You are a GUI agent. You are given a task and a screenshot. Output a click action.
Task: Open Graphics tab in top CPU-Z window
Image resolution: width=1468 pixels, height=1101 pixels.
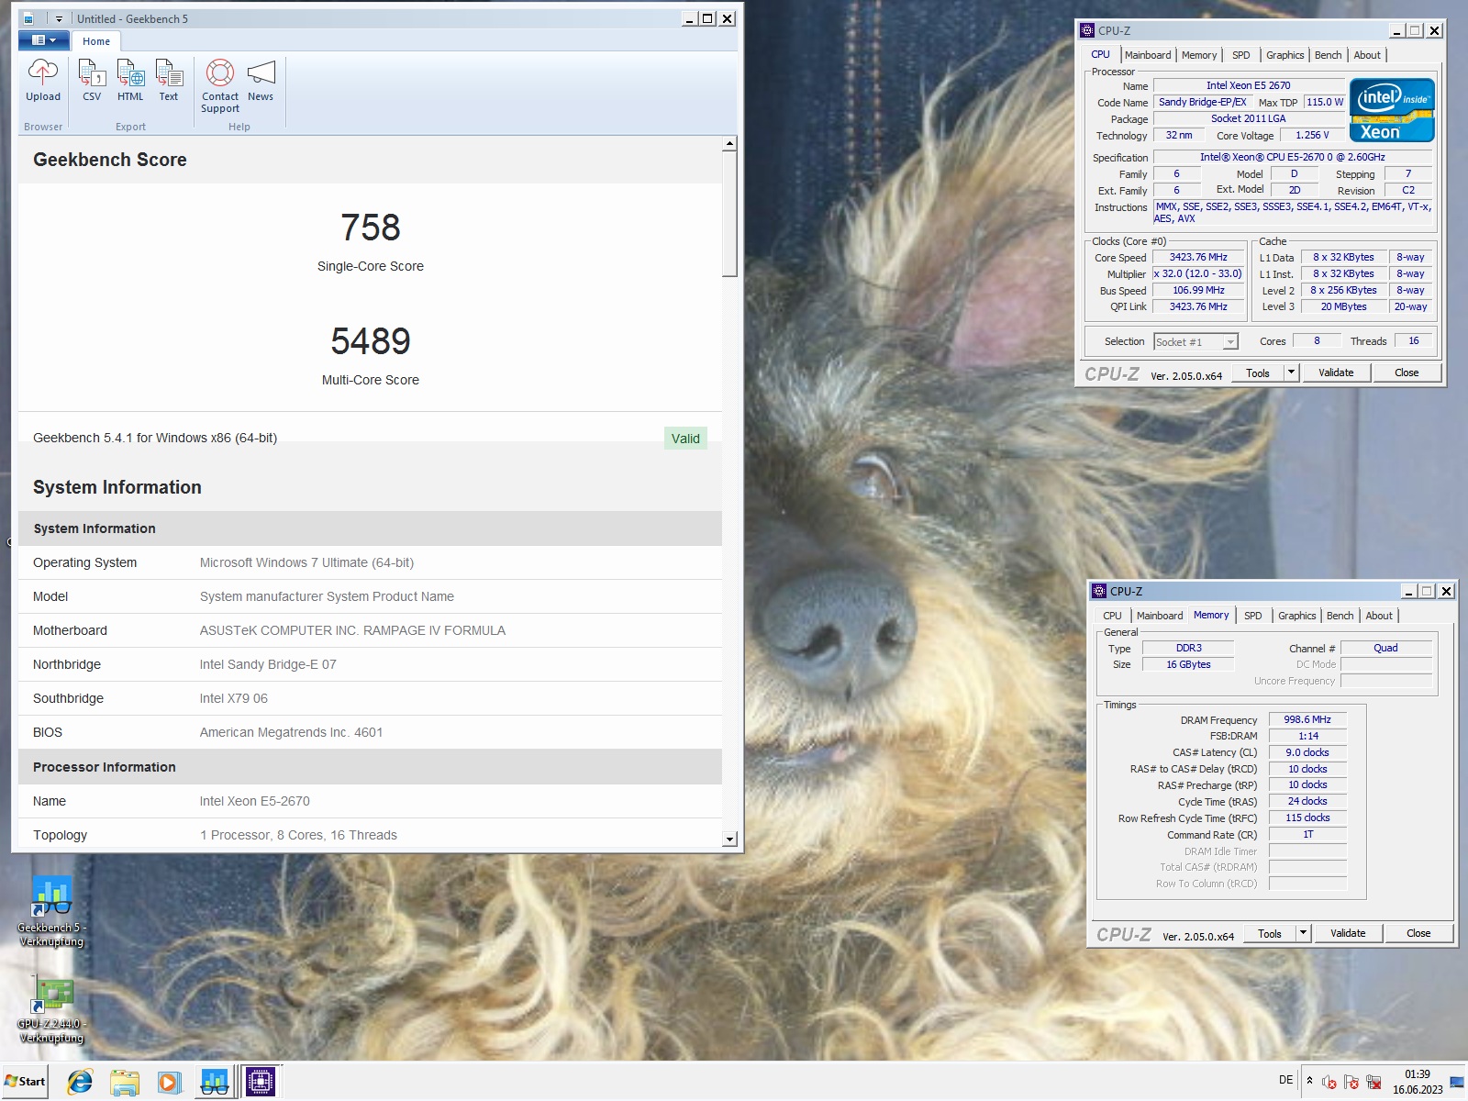1284,55
